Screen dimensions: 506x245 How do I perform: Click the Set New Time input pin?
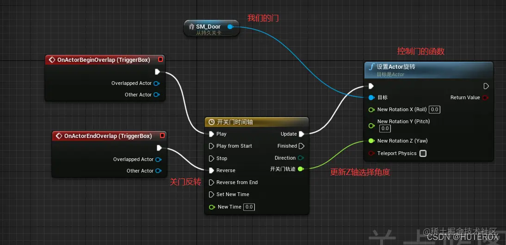click(211, 194)
